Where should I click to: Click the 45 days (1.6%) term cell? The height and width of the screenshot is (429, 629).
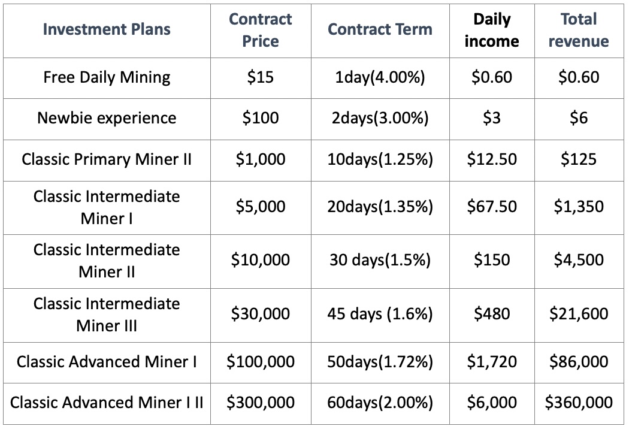(x=380, y=314)
